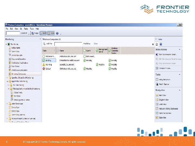This screenshot has width=195, height=146.
Task: Toggle the Find toolbar button
Action: [x=43, y=33]
